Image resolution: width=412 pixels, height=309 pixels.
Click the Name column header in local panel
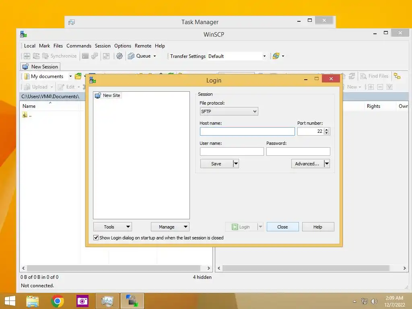29,106
